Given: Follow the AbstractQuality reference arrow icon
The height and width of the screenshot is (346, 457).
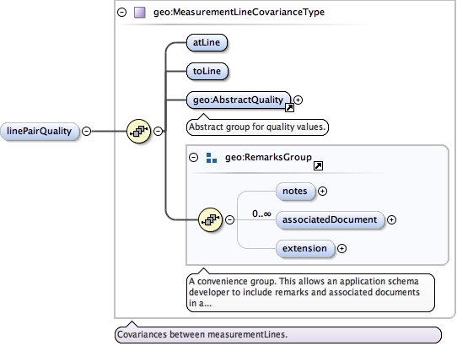Looking at the screenshot, I should coord(289,108).
